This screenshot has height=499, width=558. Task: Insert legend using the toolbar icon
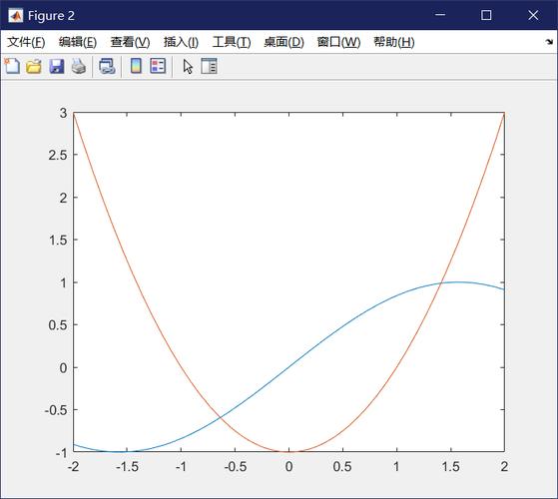[x=158, y=66]
